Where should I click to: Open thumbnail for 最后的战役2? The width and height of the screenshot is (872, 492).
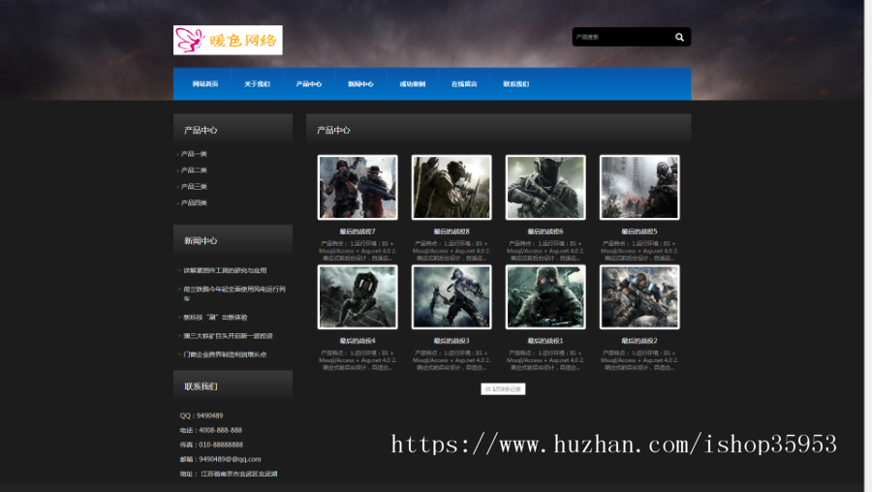coord(639,297)
